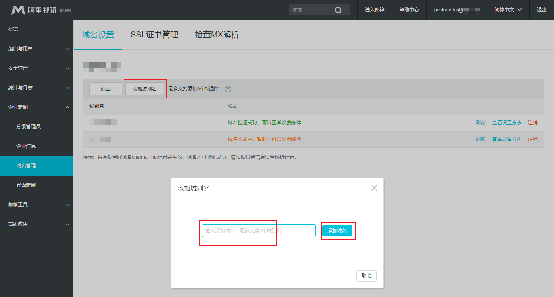Expand the 统计与日志 menu
The height and width of the screenshot is (297, 554).
tap(37, 88)
